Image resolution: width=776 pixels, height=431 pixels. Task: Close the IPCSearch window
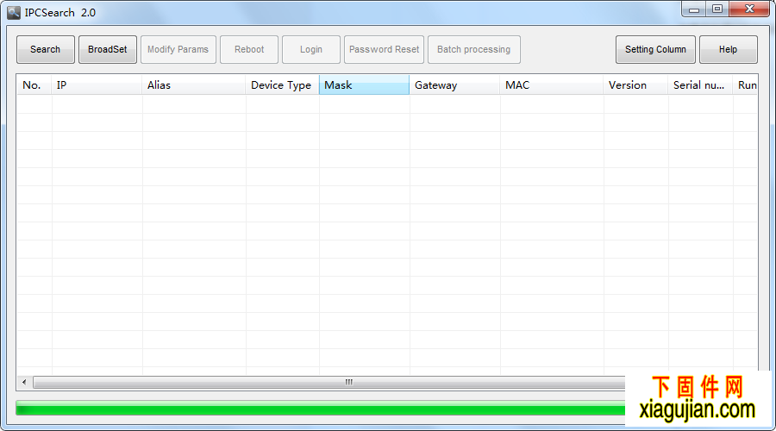click(749, 9)
